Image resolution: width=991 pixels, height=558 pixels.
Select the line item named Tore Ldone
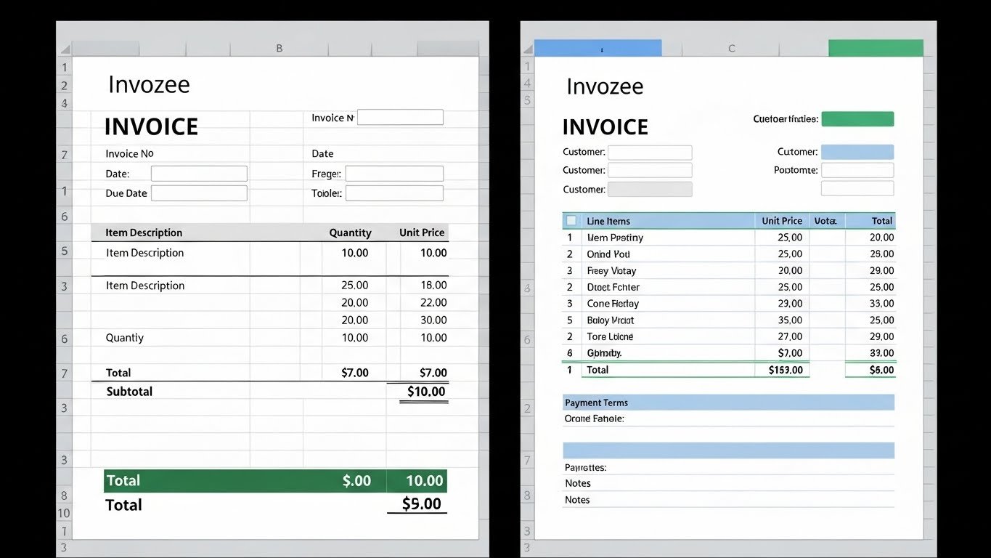(610, 336)
